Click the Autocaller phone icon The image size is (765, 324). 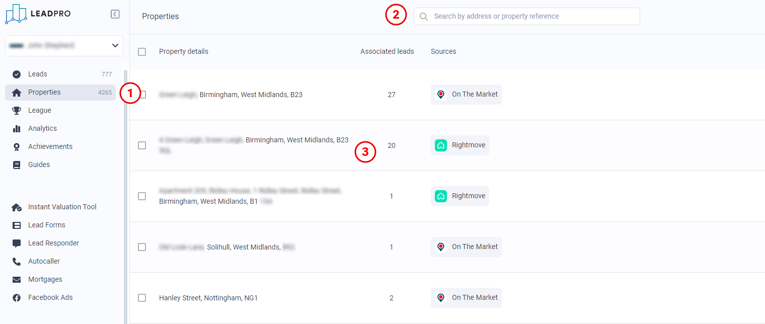tap(17, 262)
